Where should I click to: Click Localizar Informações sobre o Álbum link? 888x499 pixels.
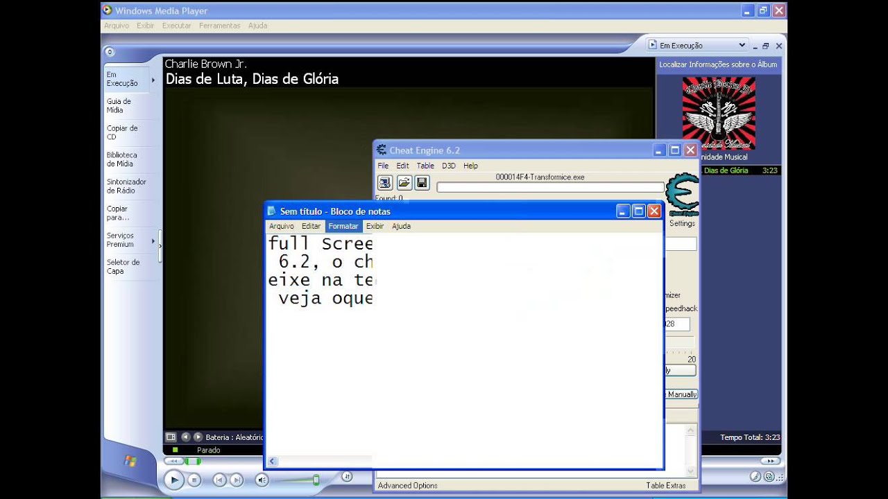click(x=718, y=64)
